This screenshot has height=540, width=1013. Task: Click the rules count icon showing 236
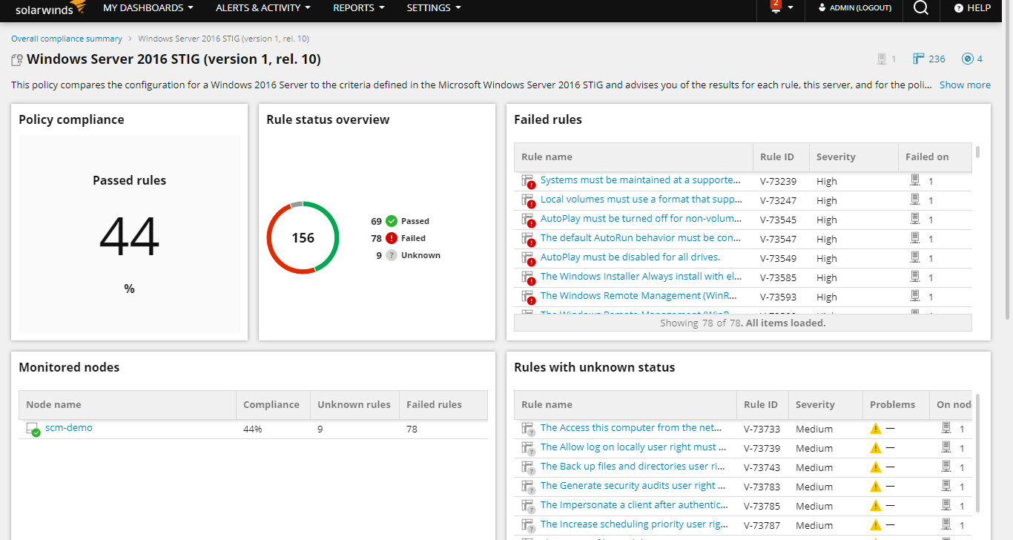click(x=919, y=59)
